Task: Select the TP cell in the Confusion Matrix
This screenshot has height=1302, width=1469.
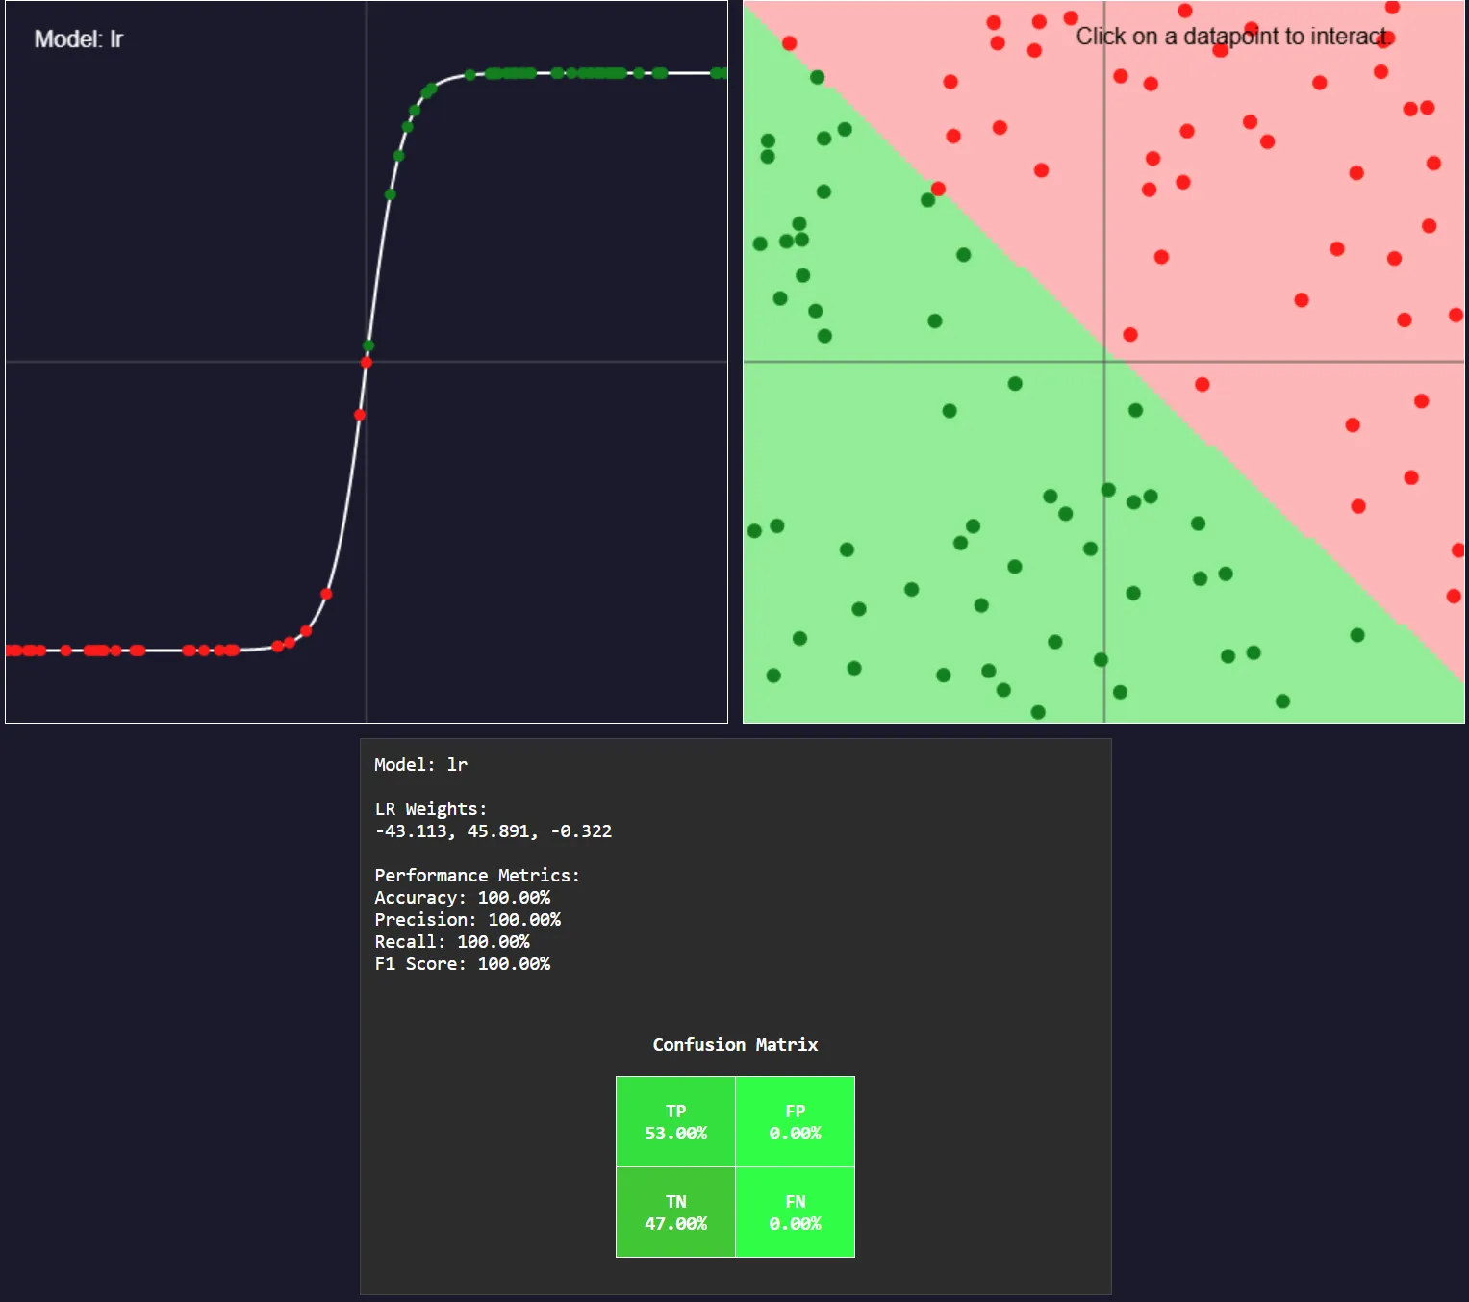Action: [x=674, y=1121]
